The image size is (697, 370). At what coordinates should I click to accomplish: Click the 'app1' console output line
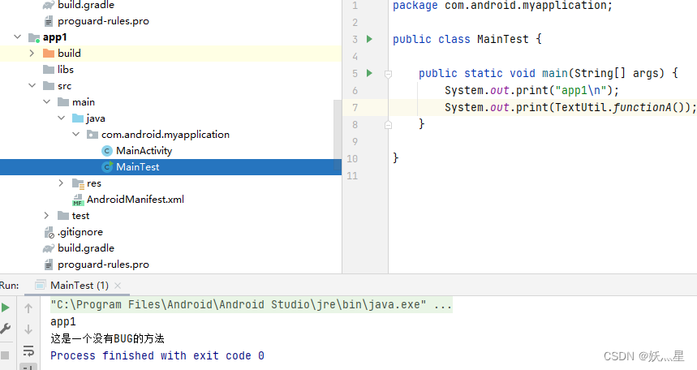63,321
